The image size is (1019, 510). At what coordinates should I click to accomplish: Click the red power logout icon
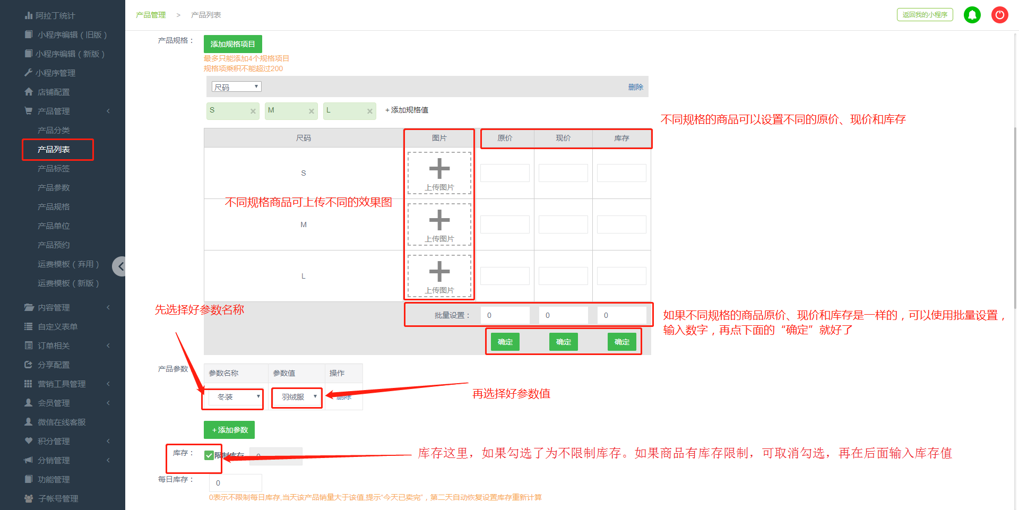pyautogui.click(x=999, y=15)
